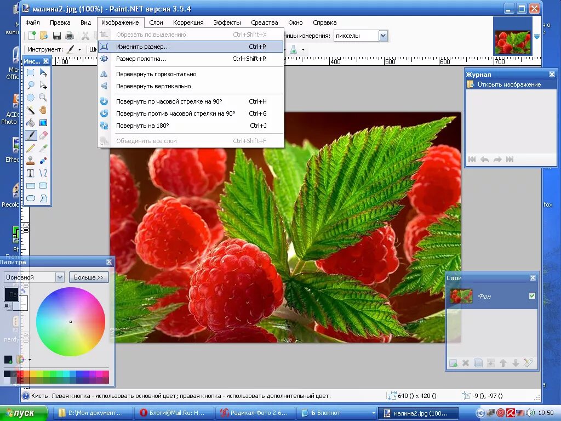Select the Rectangle shape tool
Screen dimensions: 561x421
[31, 186]
